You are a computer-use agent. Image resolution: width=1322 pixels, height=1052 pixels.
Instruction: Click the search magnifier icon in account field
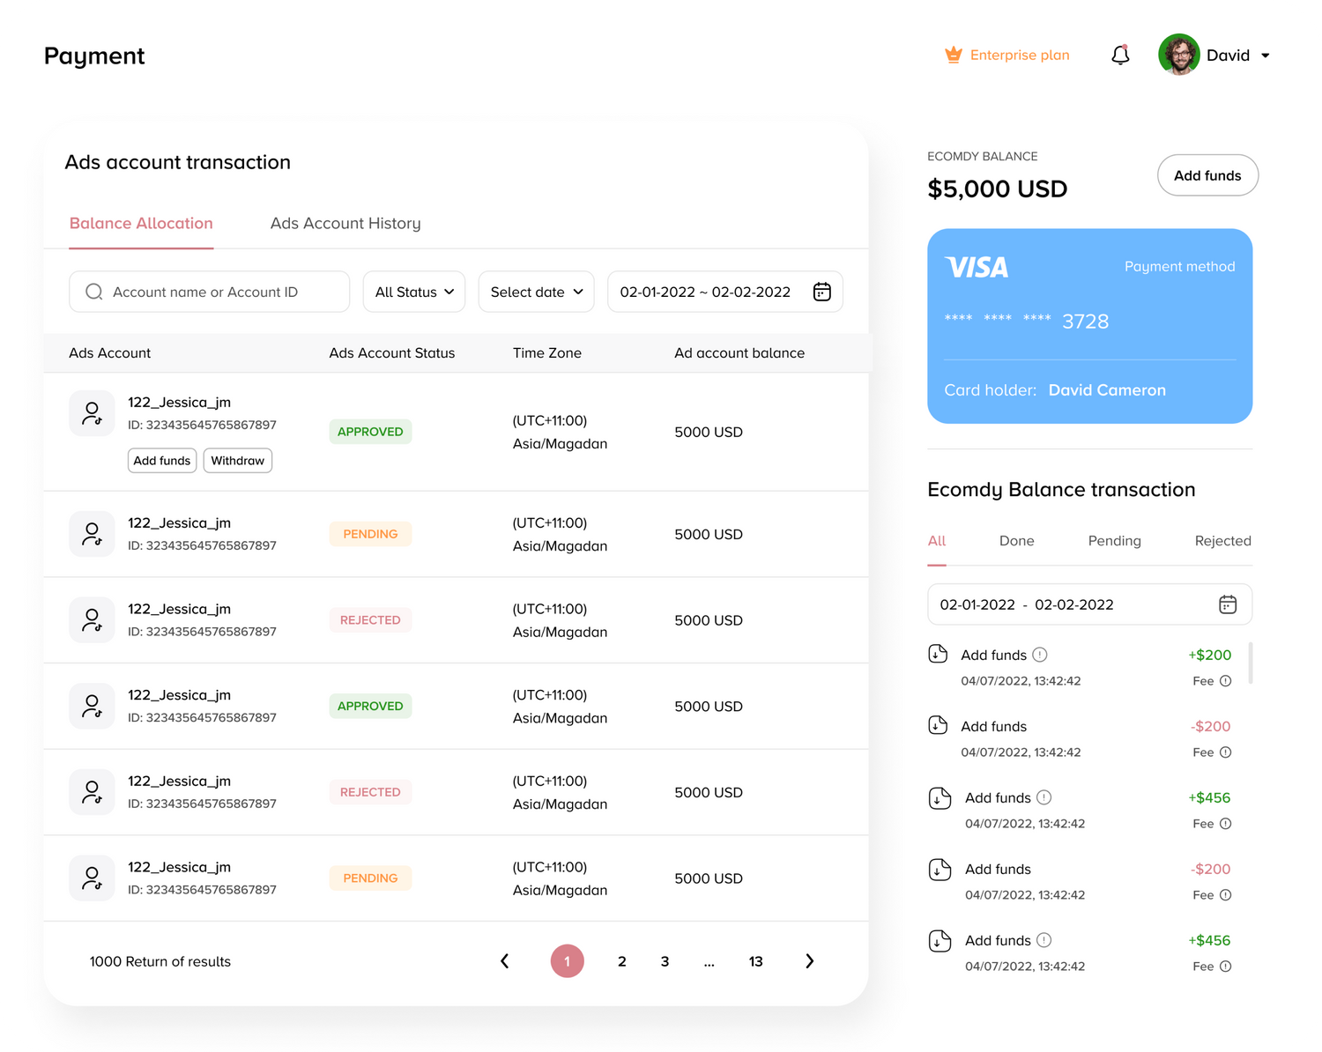tap(93, 292)
